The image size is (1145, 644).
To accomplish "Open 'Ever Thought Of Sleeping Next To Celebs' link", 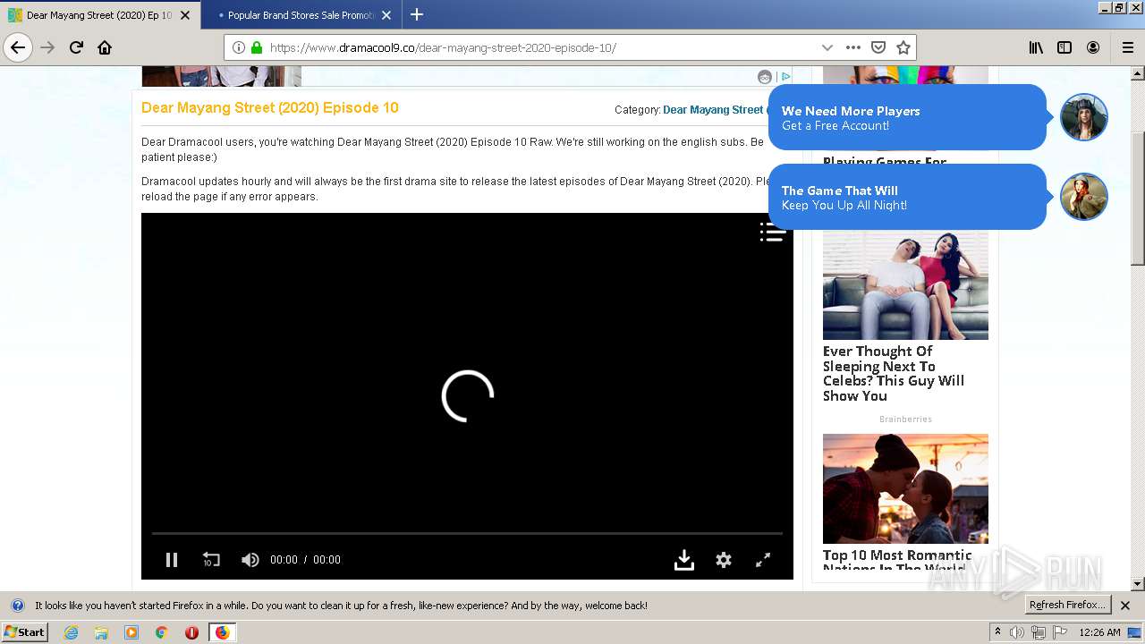I will pyautogui.click(x=894, y=374).
